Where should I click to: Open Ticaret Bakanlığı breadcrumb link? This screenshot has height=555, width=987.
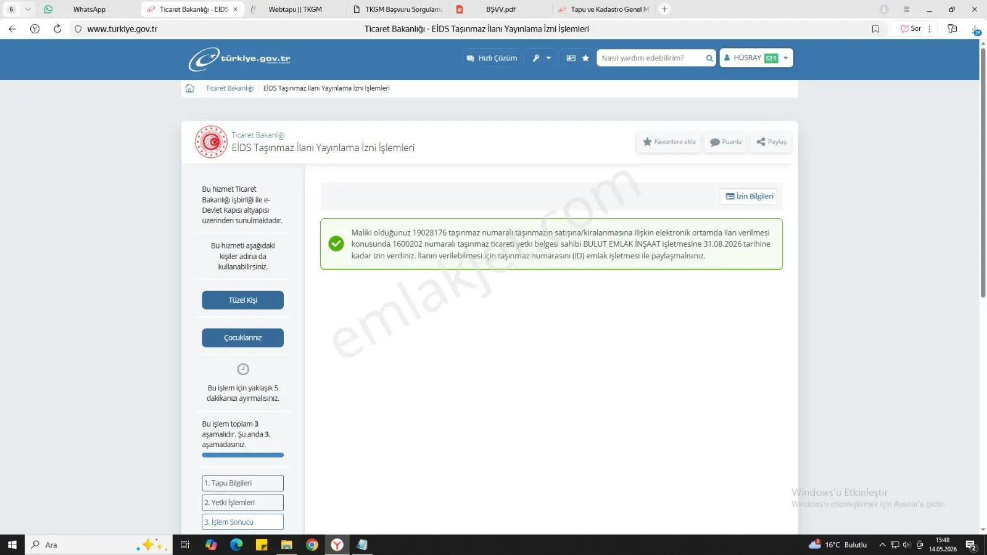point(229,88)
